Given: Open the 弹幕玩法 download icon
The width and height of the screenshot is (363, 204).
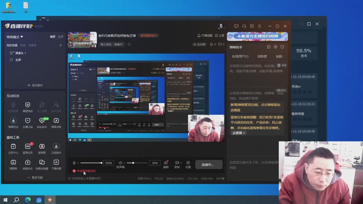Looking at the screenshot, I should (13, 121).
